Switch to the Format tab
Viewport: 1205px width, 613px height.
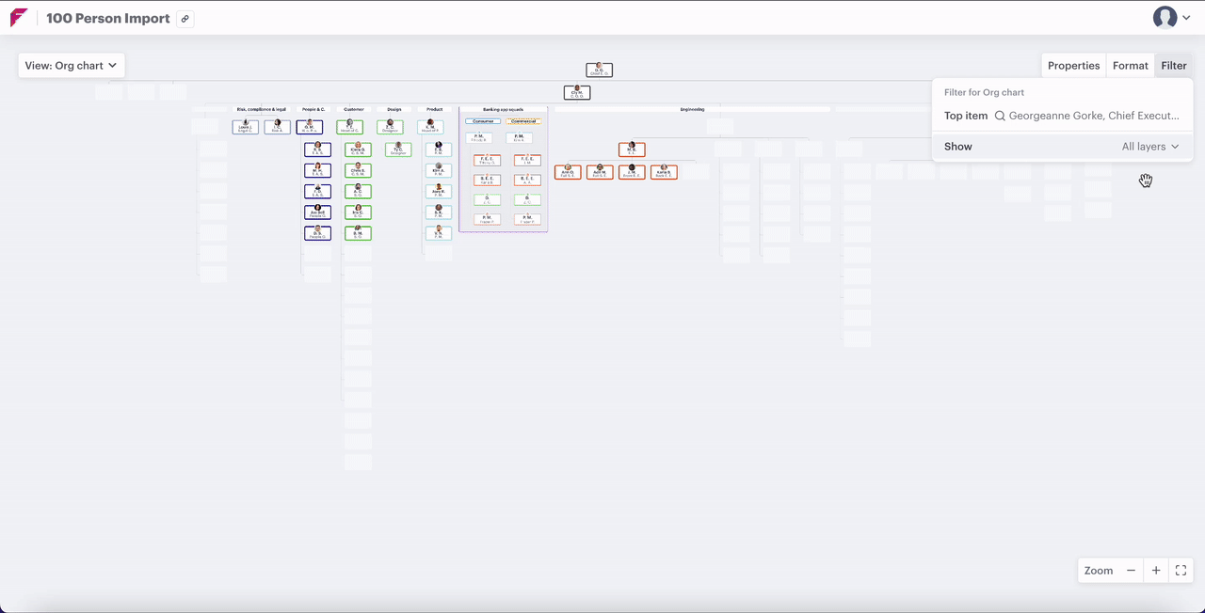coord(1130,66)
